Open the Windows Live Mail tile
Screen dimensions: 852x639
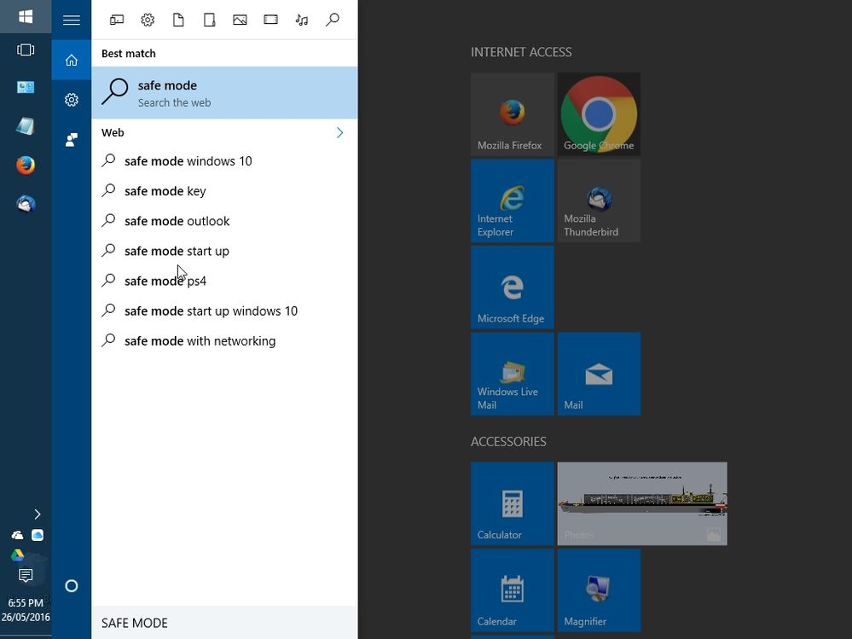tap(513, 374)
